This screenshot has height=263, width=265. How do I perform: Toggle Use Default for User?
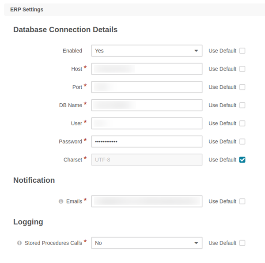coord(242,123)
